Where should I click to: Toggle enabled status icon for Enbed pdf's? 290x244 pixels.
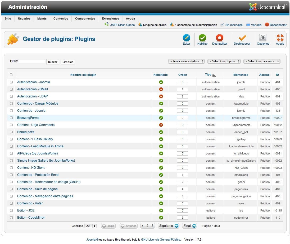tap(161, 132)
